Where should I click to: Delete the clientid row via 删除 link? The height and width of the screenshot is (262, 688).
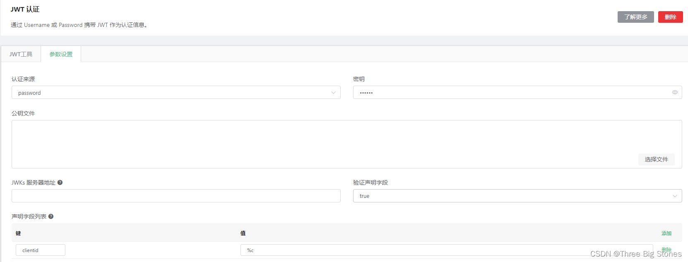(x=666, y=250)
